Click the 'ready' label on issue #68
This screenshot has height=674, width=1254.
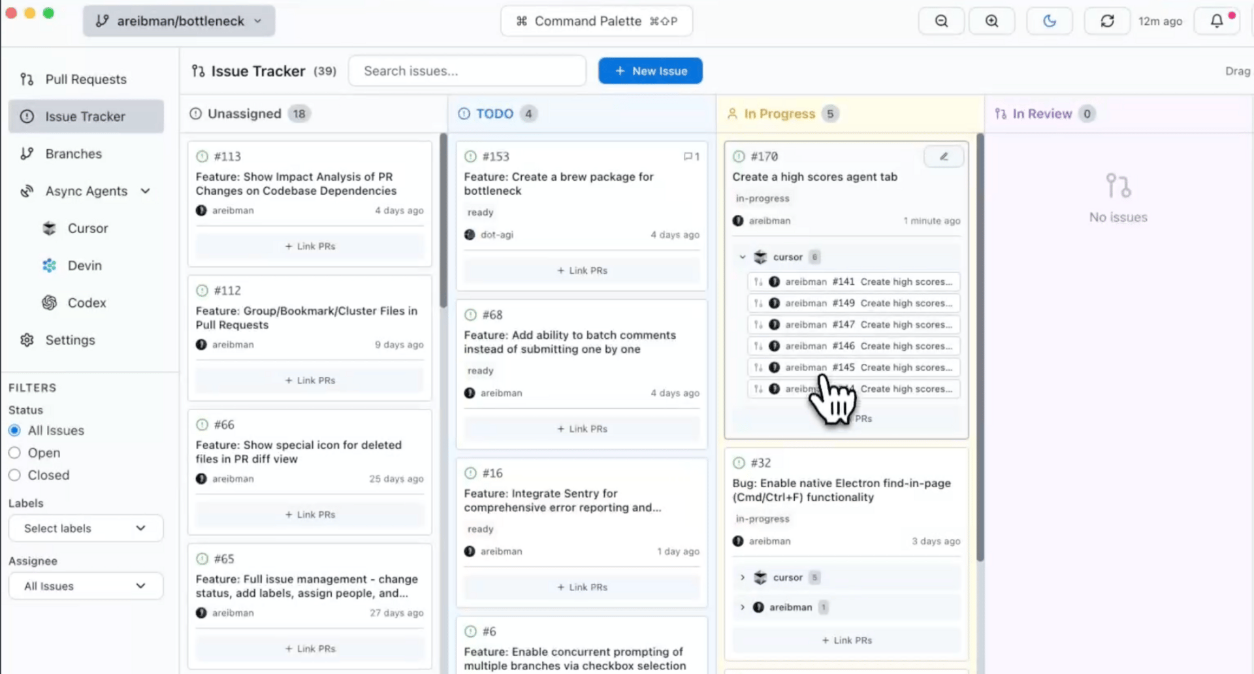point(480,371)
